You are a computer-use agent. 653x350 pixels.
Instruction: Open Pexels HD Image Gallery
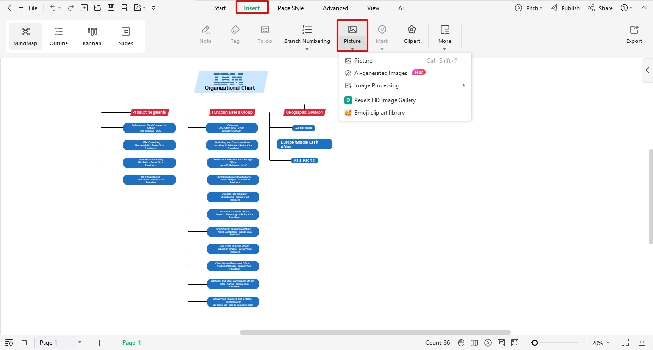coord(405,100)
